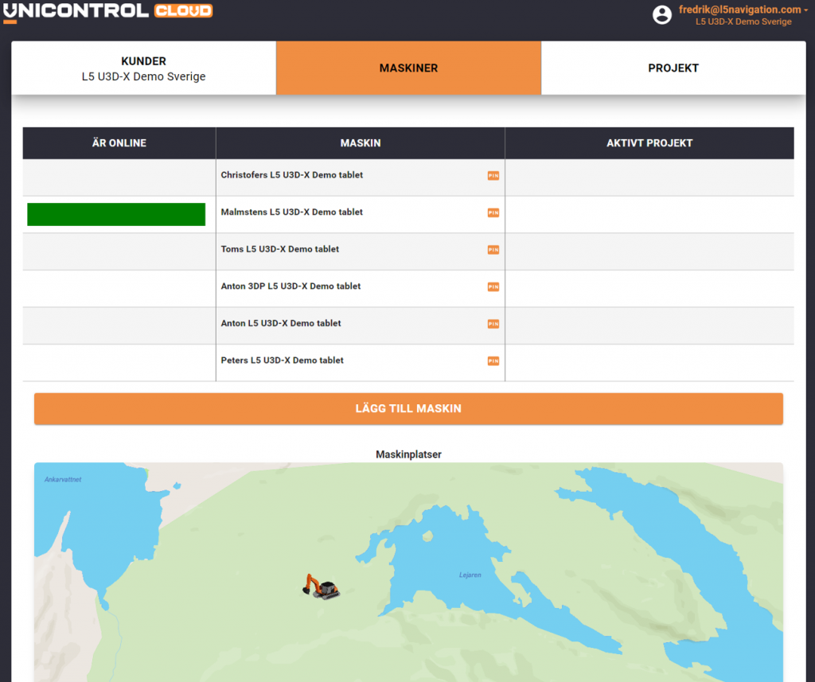Viewport: 815px width, 682px height.
Task: Select Toms L5 U3D-X Demo tablet row
Action: pyautogui.click(x=408, y=251)
